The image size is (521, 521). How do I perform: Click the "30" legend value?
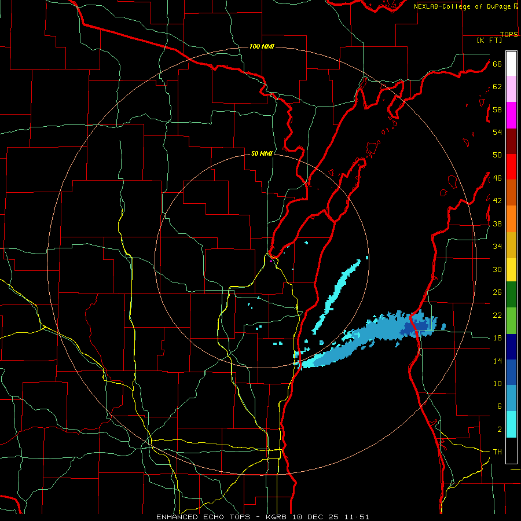497,269
